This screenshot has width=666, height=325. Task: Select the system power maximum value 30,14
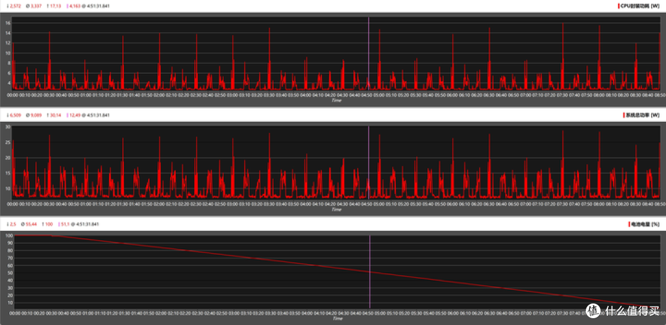[55, 115]
